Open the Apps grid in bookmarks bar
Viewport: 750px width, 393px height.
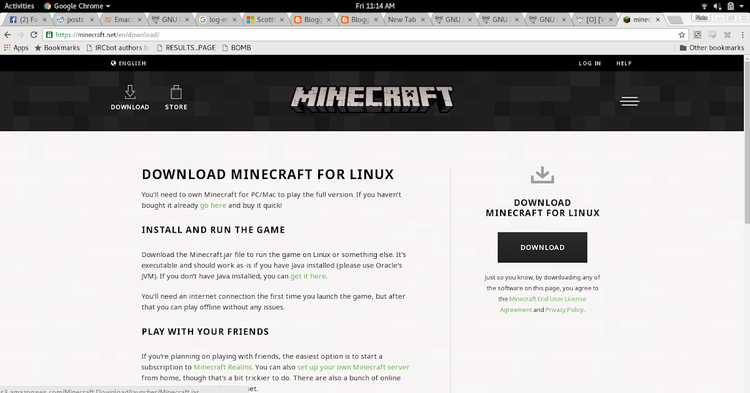click(16, 47)
